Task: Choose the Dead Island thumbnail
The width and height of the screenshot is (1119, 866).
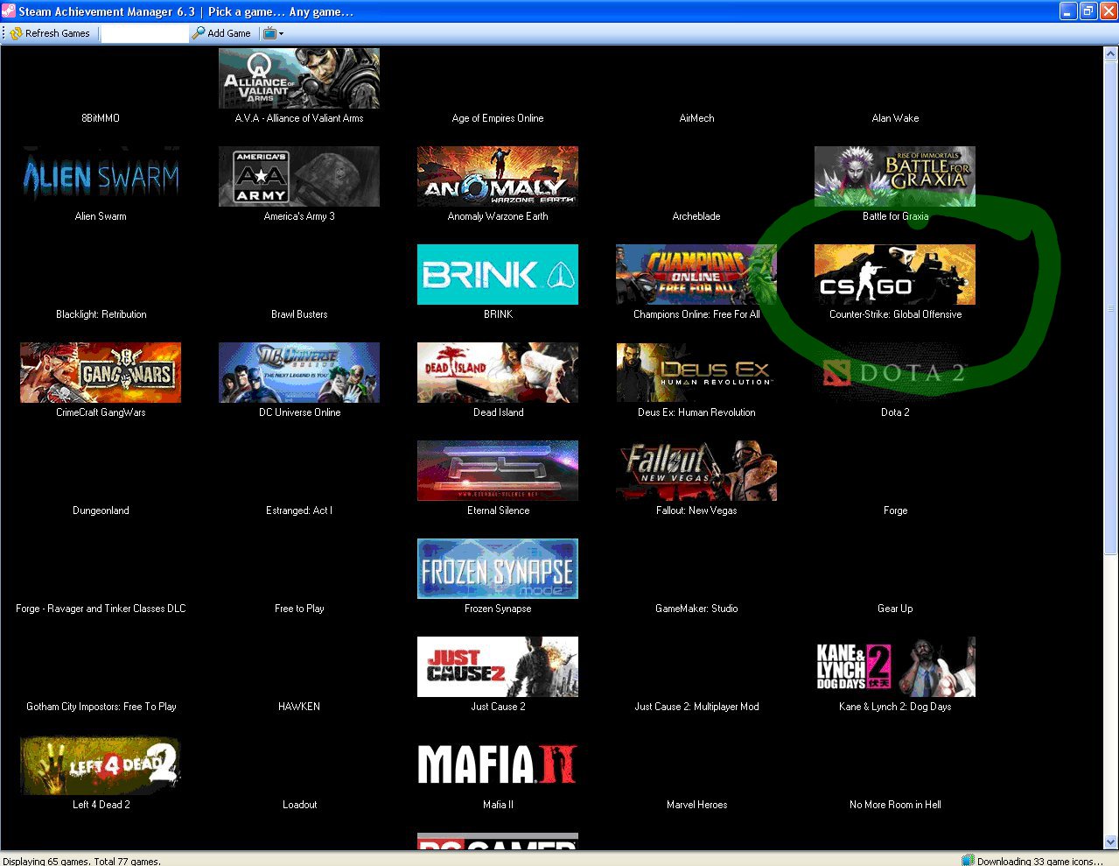Action: [x=498, y=372]
